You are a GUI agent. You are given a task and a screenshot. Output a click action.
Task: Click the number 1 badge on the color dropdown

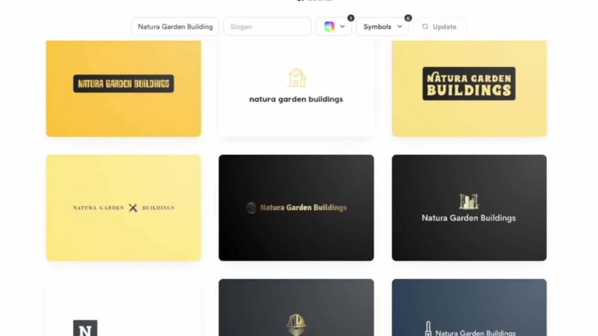(351, 18)
